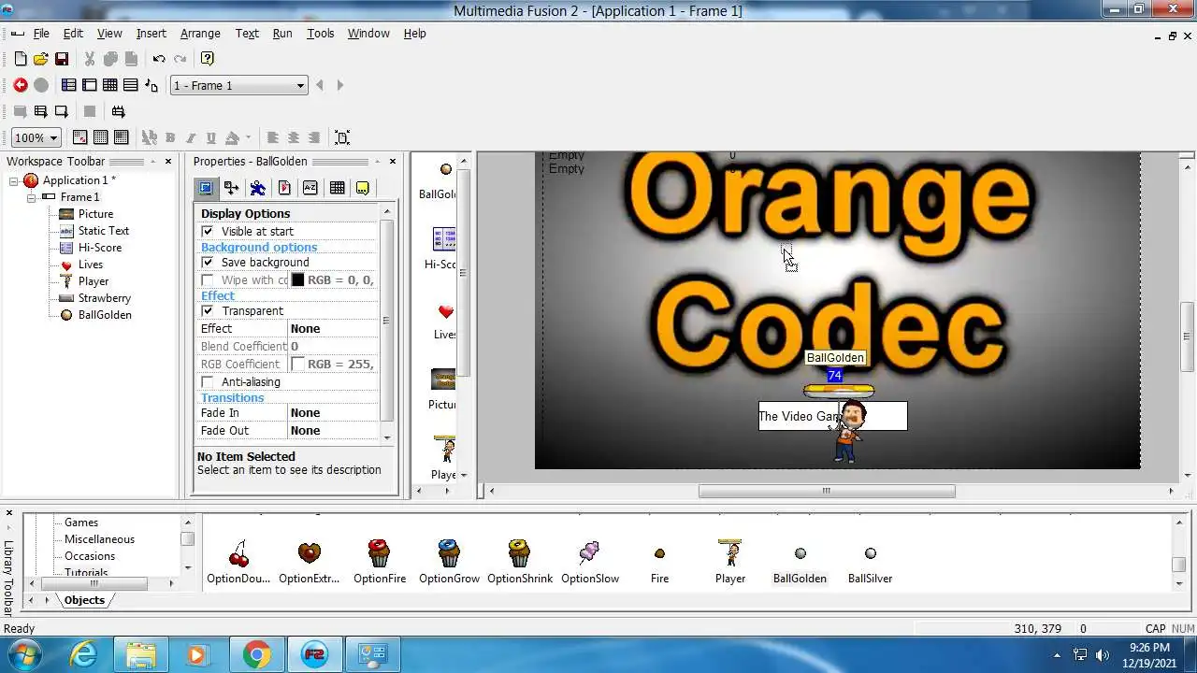Select the About properties tab icon
Screen dimensions: 1197x673
(x=363, y=188)
